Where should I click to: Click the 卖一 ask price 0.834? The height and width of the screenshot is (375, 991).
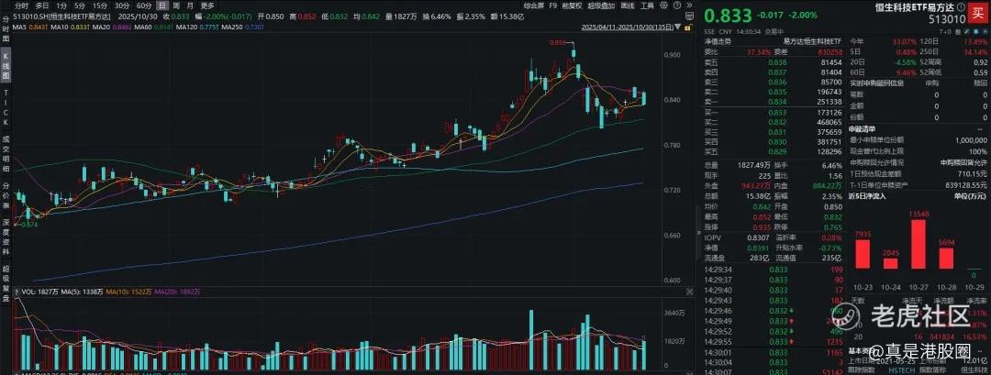click(x=777, y=101)
